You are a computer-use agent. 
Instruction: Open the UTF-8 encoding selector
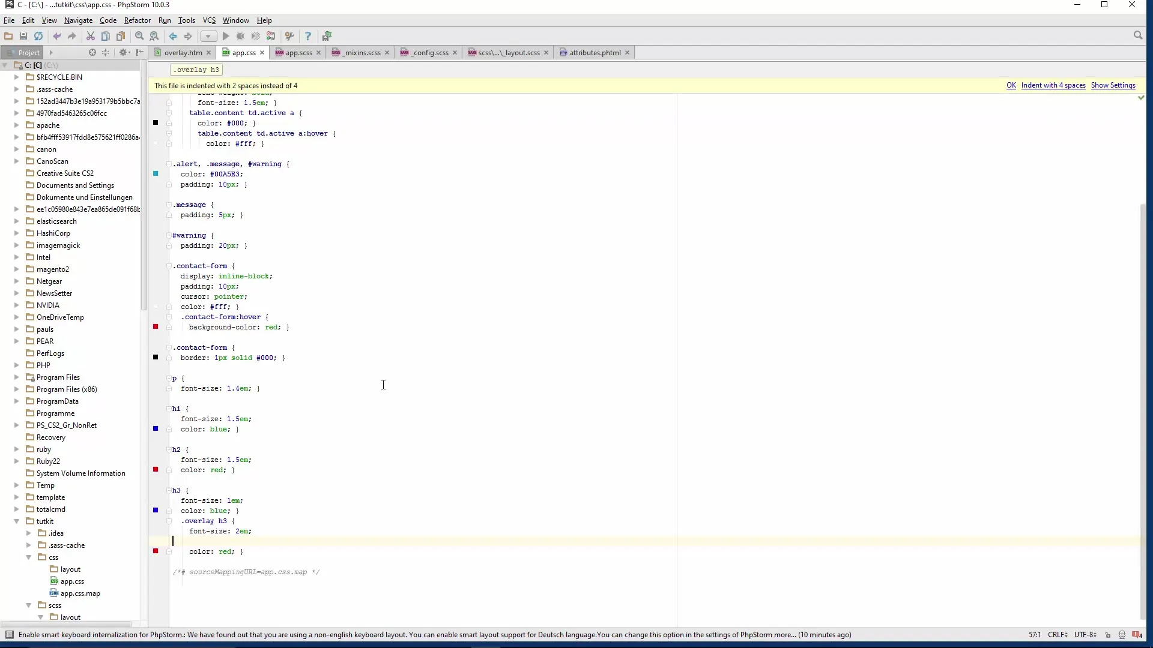pyautogui.click(x=1085, y=635)
